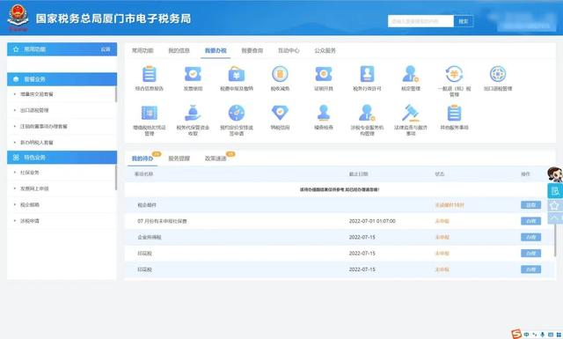
Task: Switch to the 我要查询 tab
Action: coord(252,51)
